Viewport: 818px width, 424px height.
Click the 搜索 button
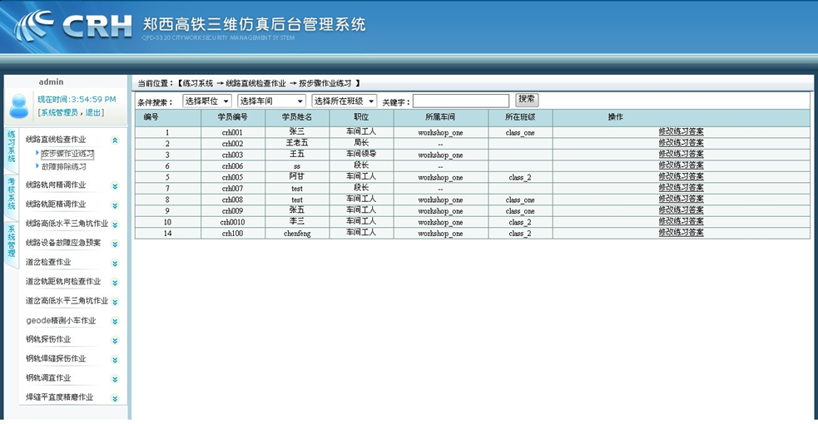click(x=527, y=100)
